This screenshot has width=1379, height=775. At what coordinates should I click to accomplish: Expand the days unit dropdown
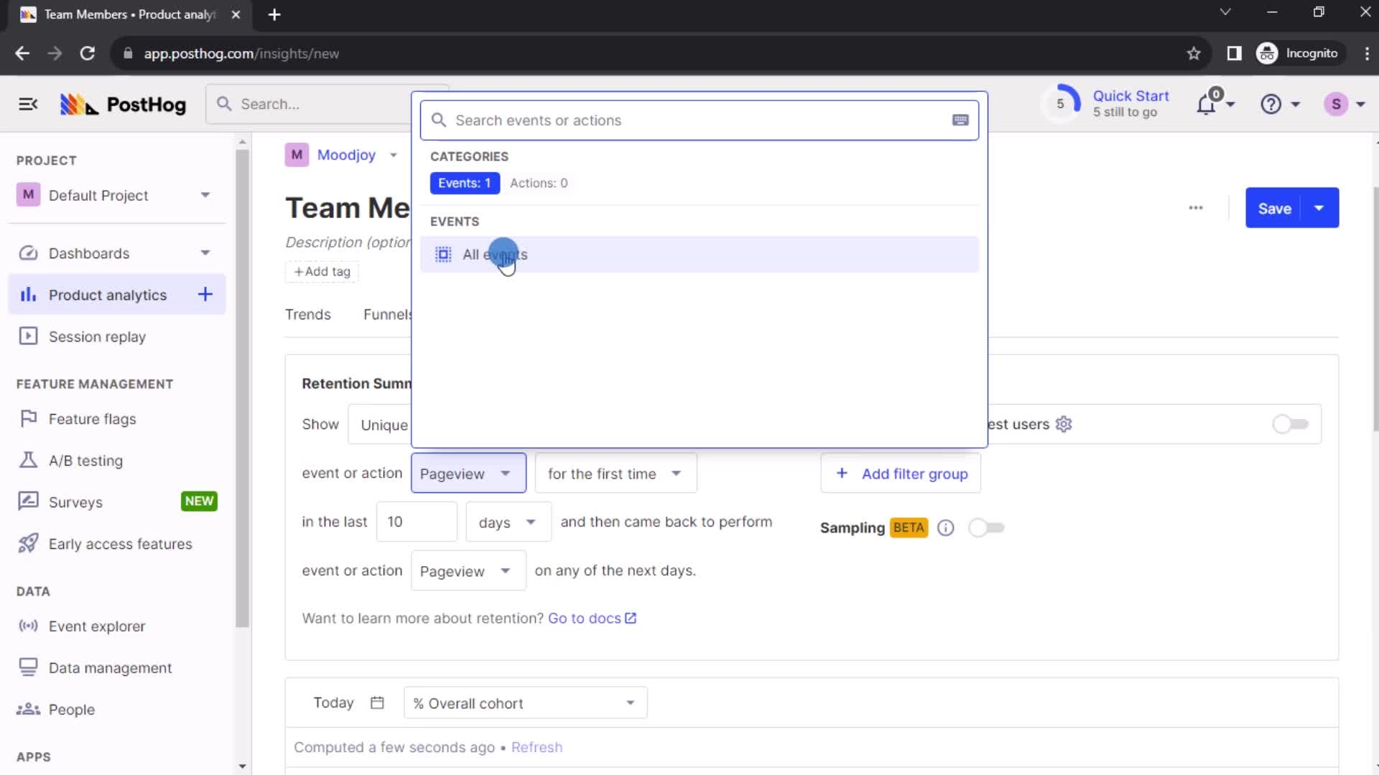coord(506,522)
